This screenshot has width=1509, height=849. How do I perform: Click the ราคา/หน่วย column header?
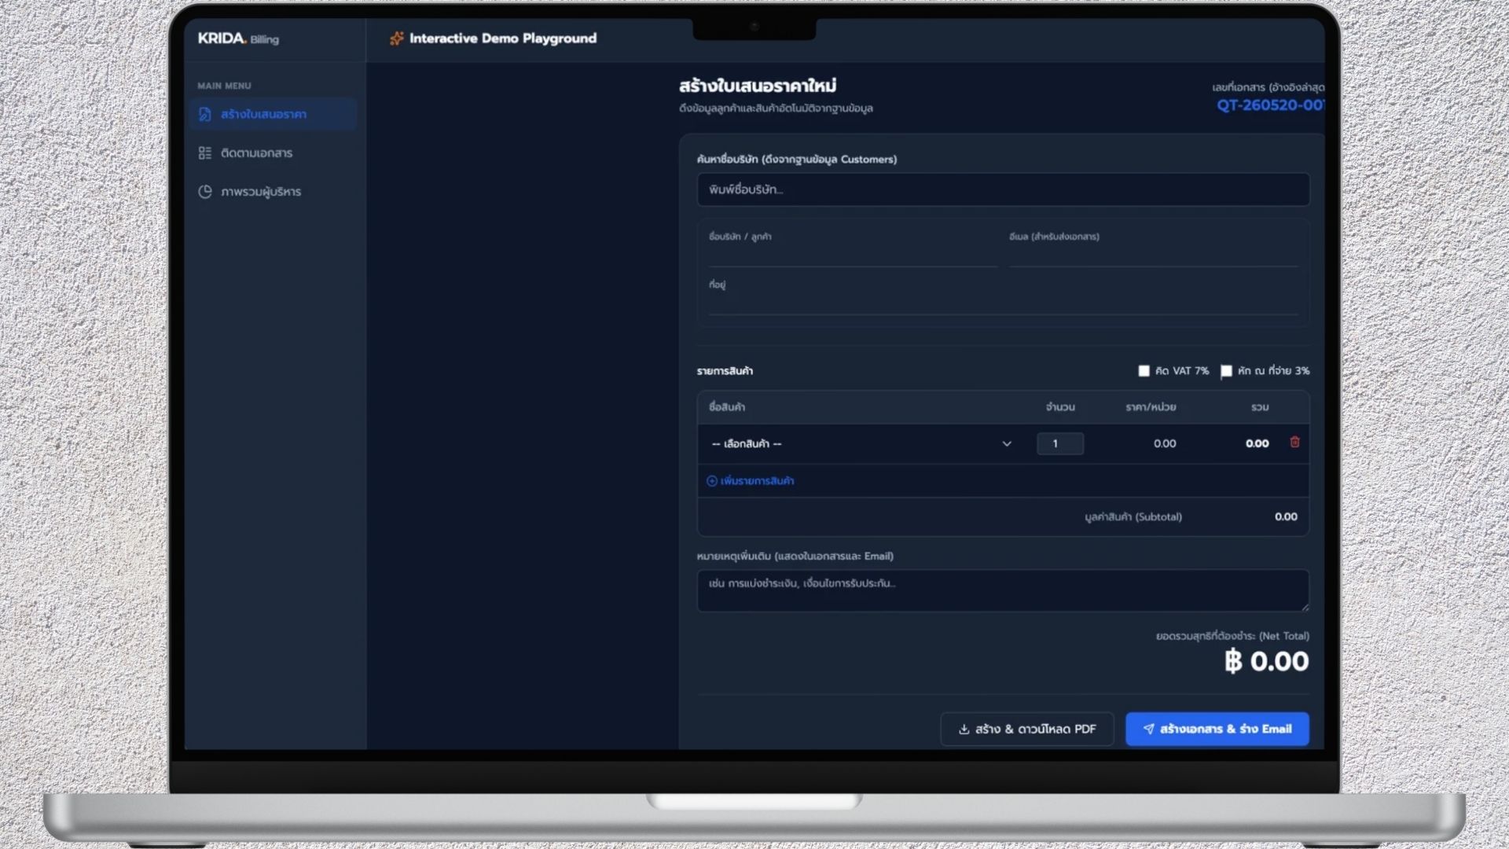[x=1151, y=407]
